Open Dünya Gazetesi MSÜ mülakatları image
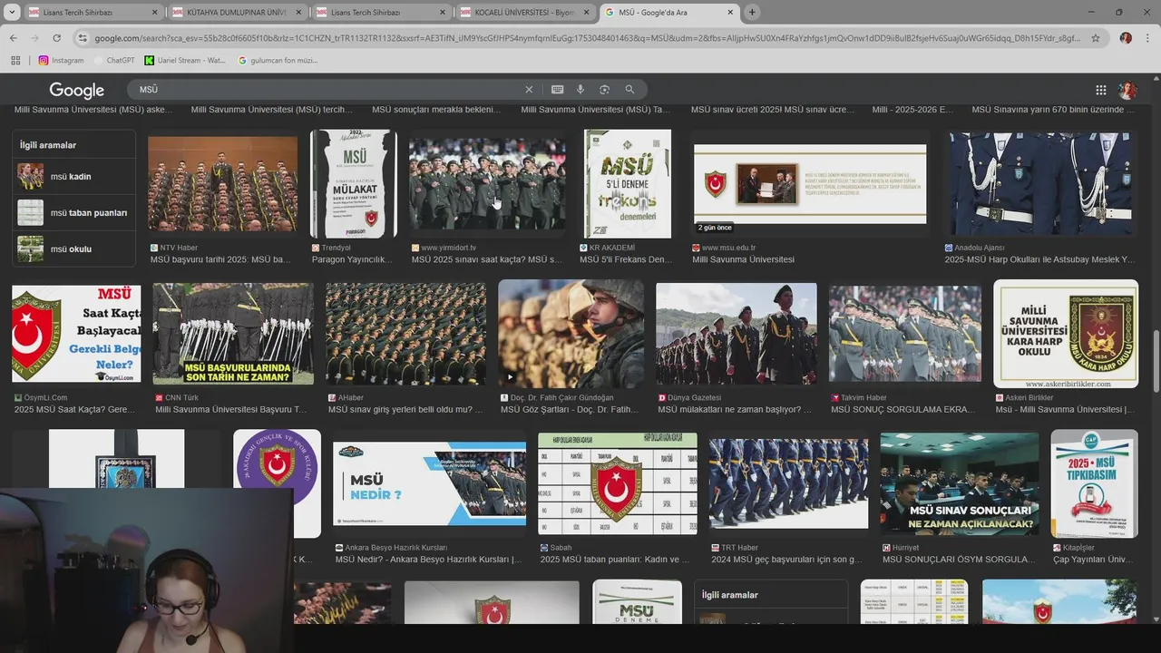1161x653 pixels. 736,334
